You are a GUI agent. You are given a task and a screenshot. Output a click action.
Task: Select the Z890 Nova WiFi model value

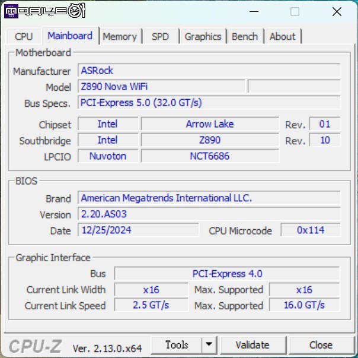[161, 87]
